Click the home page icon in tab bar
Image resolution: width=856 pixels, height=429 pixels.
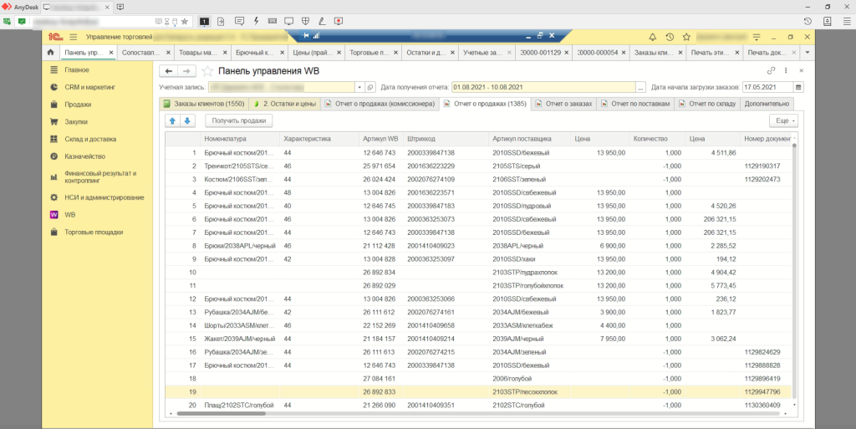[x=50, y=53]
